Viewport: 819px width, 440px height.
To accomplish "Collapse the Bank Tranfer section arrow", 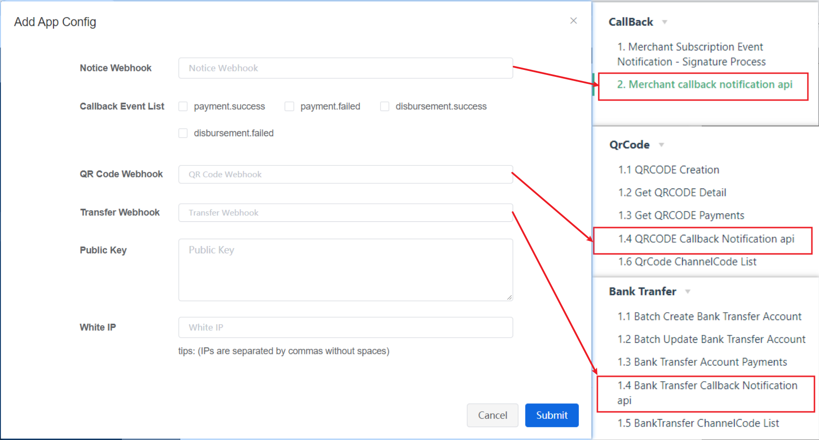I will coord(688,292).
